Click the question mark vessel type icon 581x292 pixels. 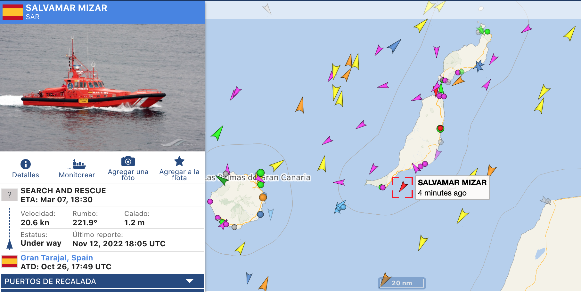tap(10, 195)
